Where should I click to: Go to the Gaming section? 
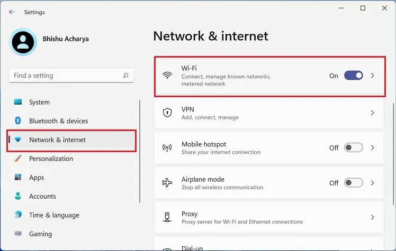point(40,234)
